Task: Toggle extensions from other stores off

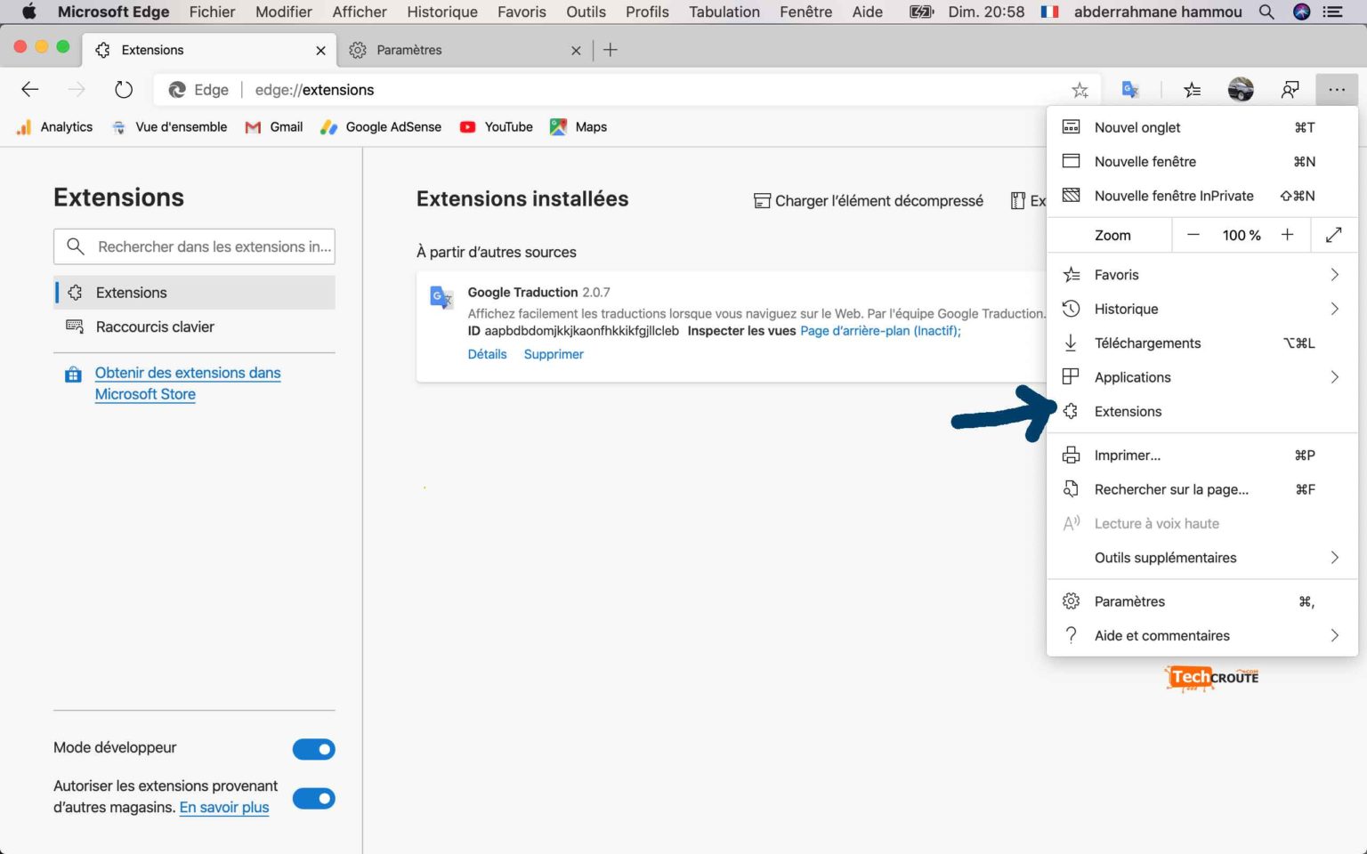Action: pyautogui.click(x=313, y=799)
